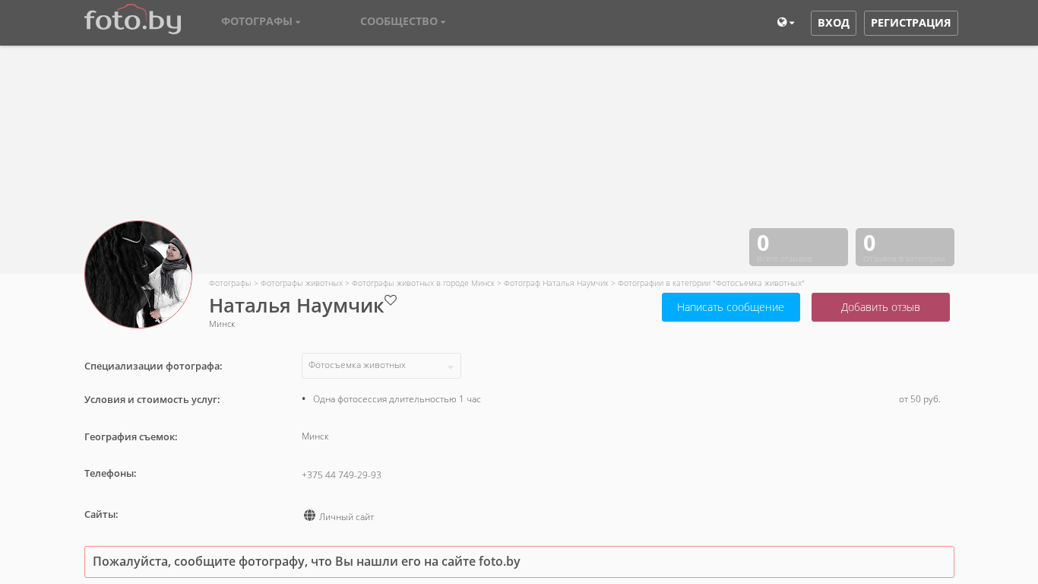Click the photographer's profile avatar

pyautogui.click(x=138, y=275)
